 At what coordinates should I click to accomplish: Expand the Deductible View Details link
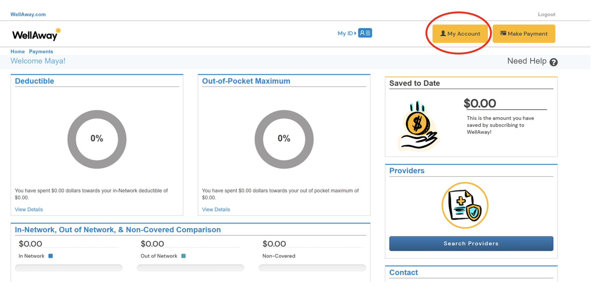click(28, 209)
